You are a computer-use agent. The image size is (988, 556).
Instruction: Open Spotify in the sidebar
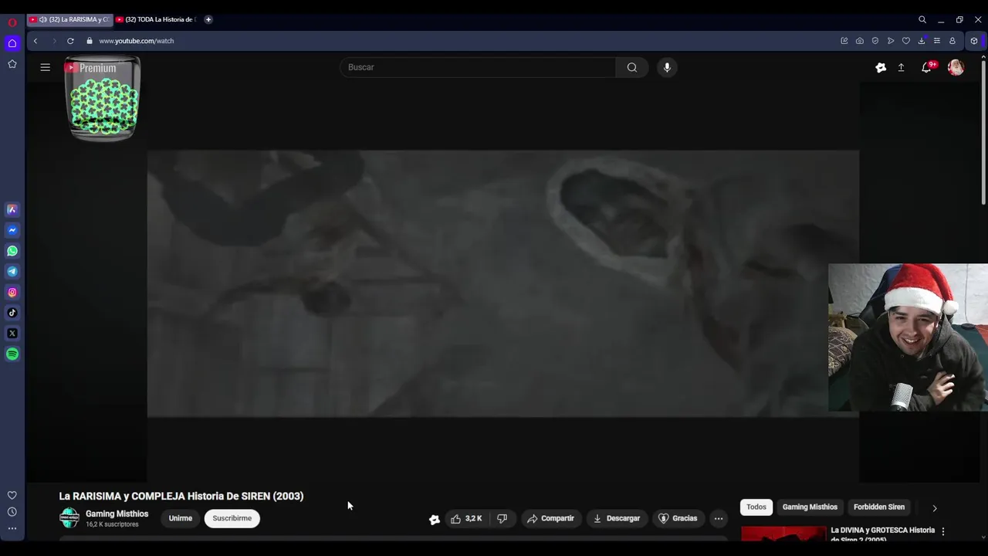[12, 354]
